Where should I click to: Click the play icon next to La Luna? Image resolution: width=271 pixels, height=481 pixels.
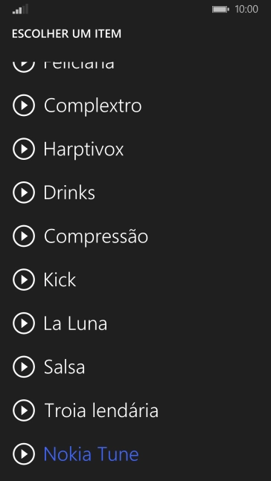[24, 323]
